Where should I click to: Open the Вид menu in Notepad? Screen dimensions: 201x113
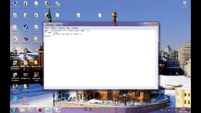point(68,28)
